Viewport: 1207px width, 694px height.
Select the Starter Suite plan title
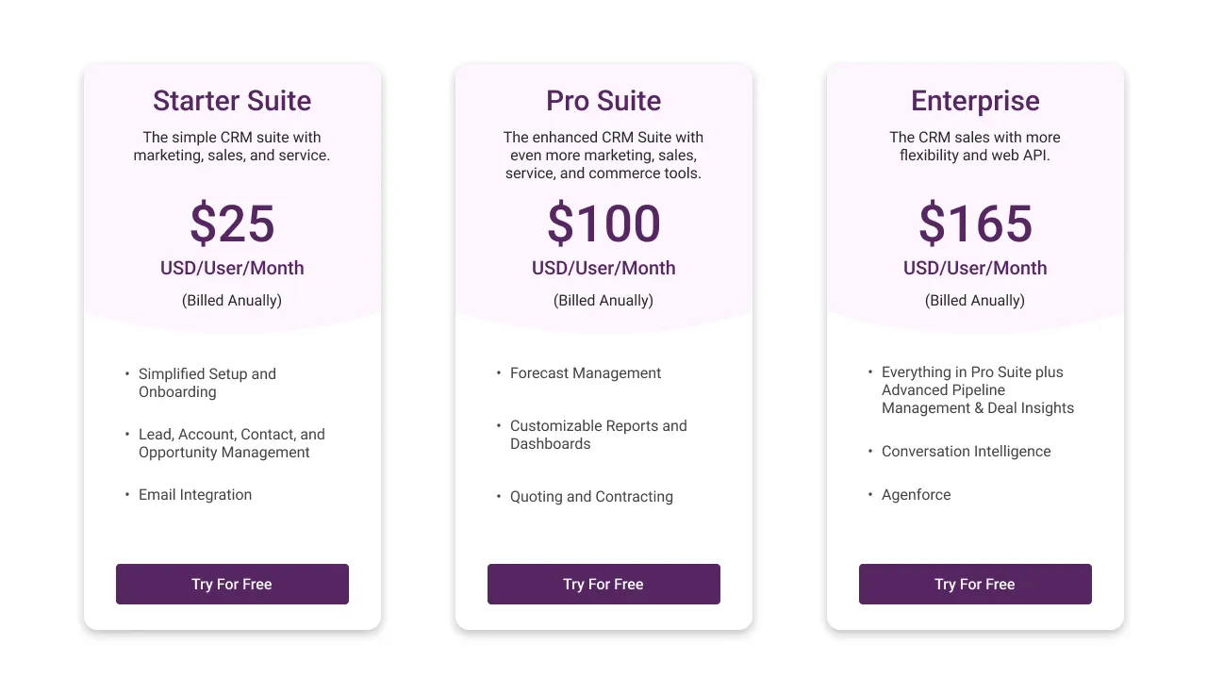click(232, 101)
